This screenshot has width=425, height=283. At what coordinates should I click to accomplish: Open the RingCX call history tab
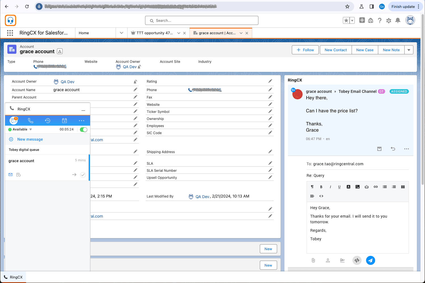[48, 121]
